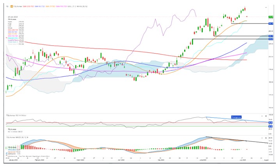This screenshot has width=279, height=167.
Task: Click the 'RSI 14 Wilder' value text in RSI panel
Action: point(15,132)
